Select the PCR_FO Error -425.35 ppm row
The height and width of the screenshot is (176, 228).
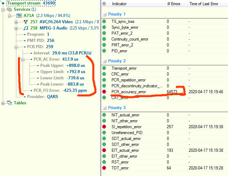[60, 90]
